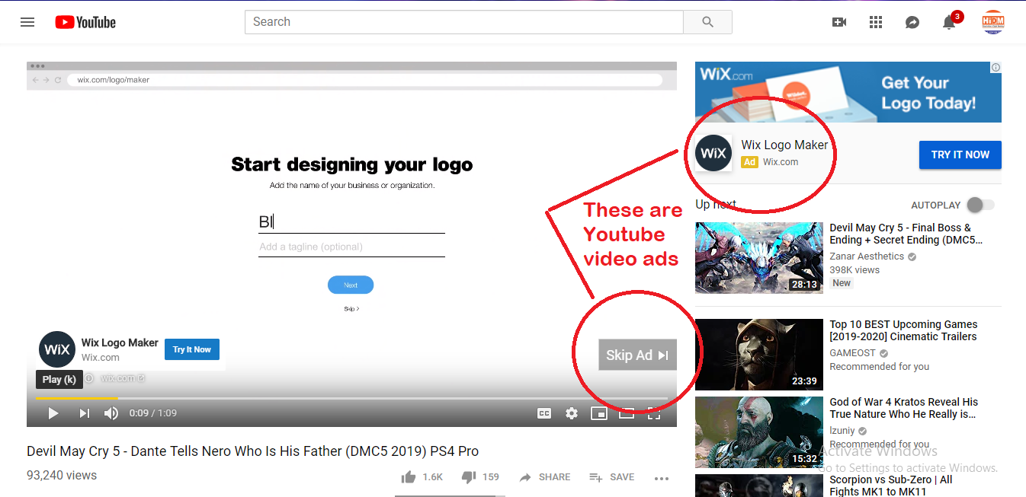Skip to the next video
Viewport: 1026px width, 497px height.
coord(85,413)
